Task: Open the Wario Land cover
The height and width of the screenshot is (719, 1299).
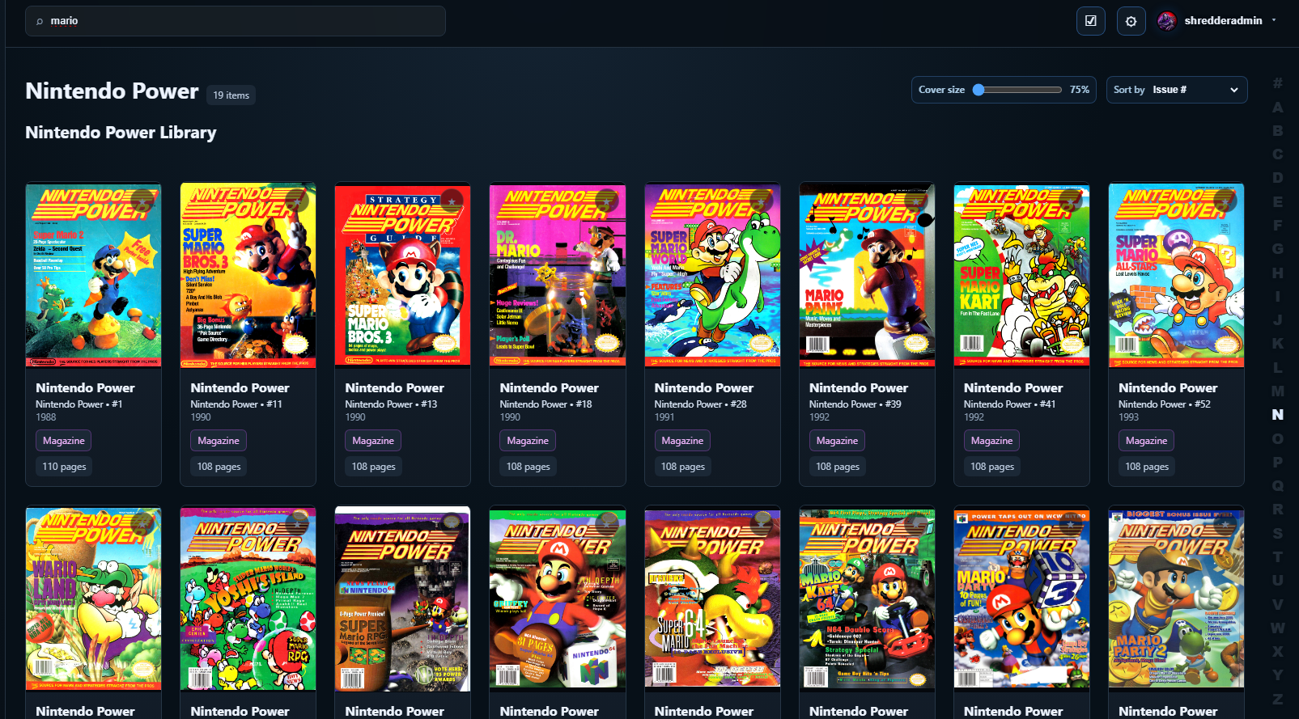Action: point(93,598)
